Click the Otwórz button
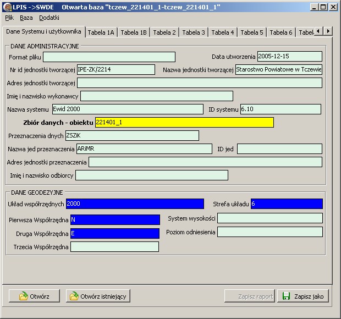 pos(34,296)
